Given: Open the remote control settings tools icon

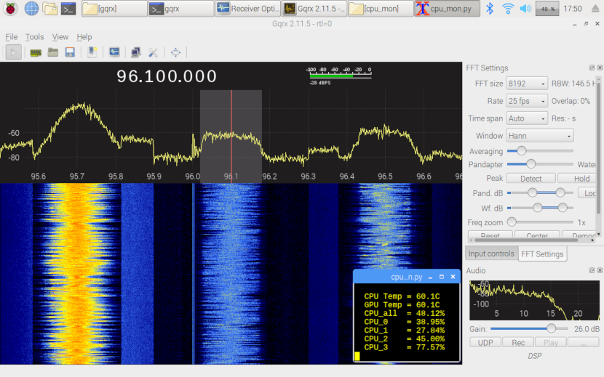Looking at the screenshot, I should point(153,52).
